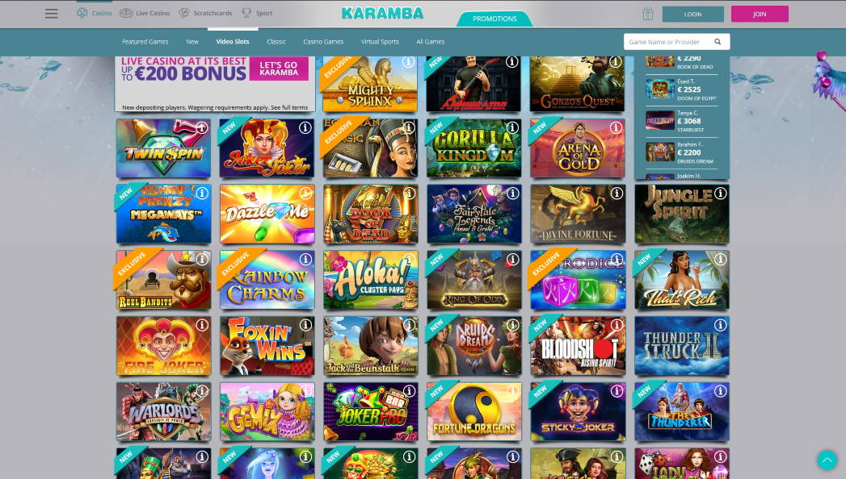This screenshot has height=479, width=846.
Task: Open the Scratchcards section
Action: (x=205, y=13)
